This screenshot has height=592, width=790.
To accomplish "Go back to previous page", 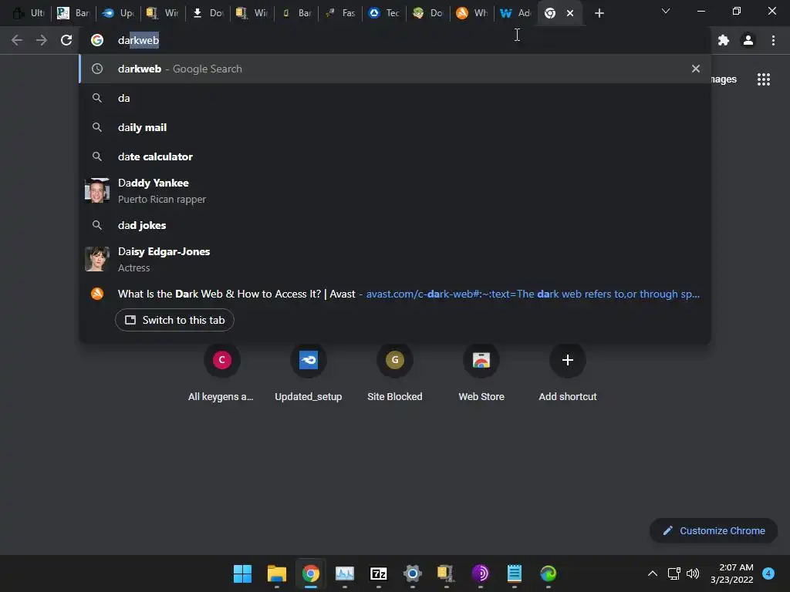I will (x=17, y=40).
